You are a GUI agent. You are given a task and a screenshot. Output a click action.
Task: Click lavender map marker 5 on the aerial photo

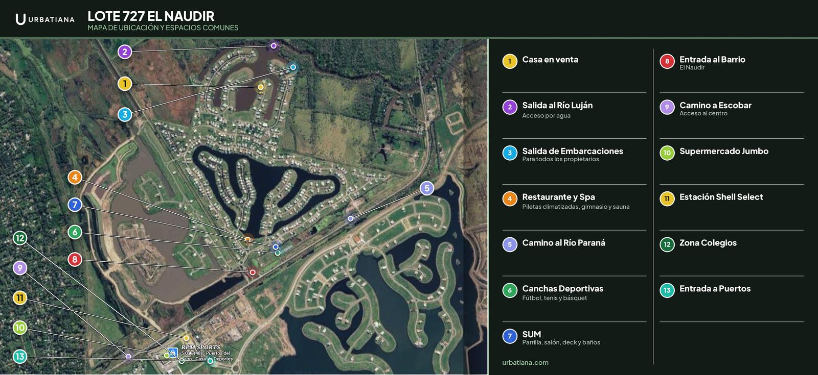(x=427, y=188)
